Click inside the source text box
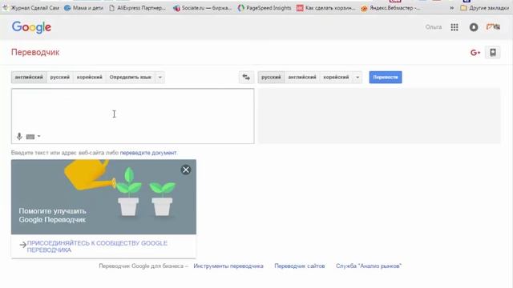 tap(132, 116)
